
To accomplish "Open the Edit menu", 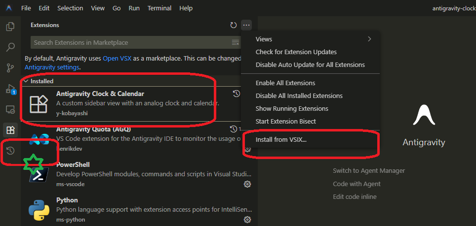I will (x=44, y=8).
